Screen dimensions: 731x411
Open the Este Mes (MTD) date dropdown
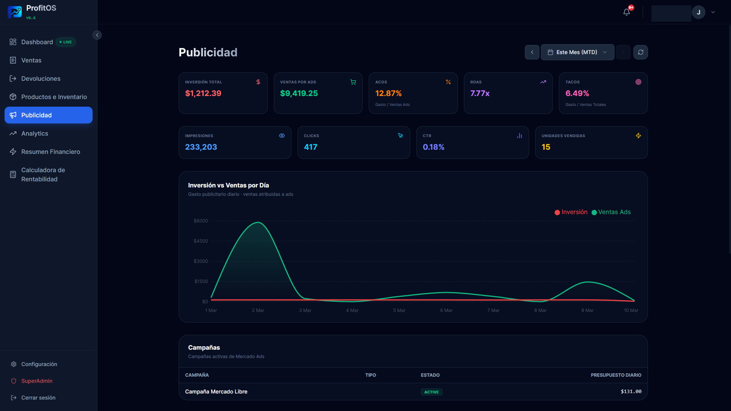tap(577, 52)
